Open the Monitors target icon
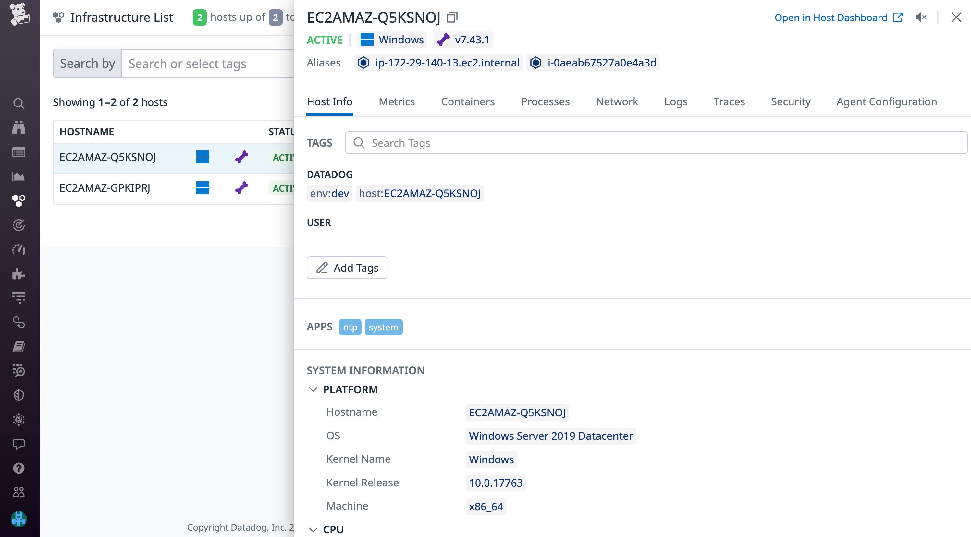Viewport: 971px width, 537px height. (19, 225)
